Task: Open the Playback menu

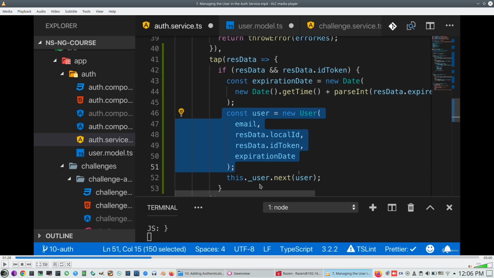Action: [24, 11]
